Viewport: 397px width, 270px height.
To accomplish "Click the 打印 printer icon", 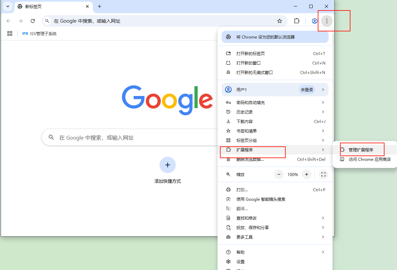I will [228, 190].
